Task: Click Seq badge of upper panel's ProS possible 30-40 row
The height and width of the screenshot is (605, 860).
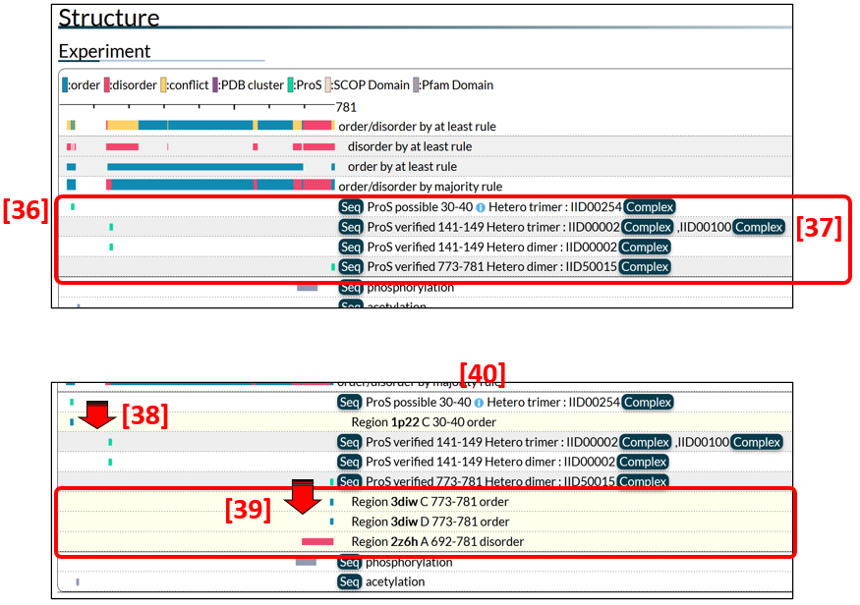Action: (x=351, y=207)
